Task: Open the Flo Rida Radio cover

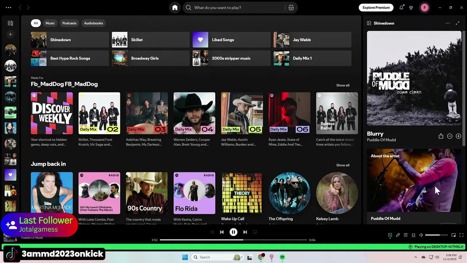Action: click(x=194, y=193)
